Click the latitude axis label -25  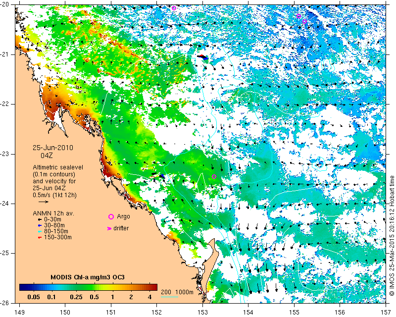[5, 253]
